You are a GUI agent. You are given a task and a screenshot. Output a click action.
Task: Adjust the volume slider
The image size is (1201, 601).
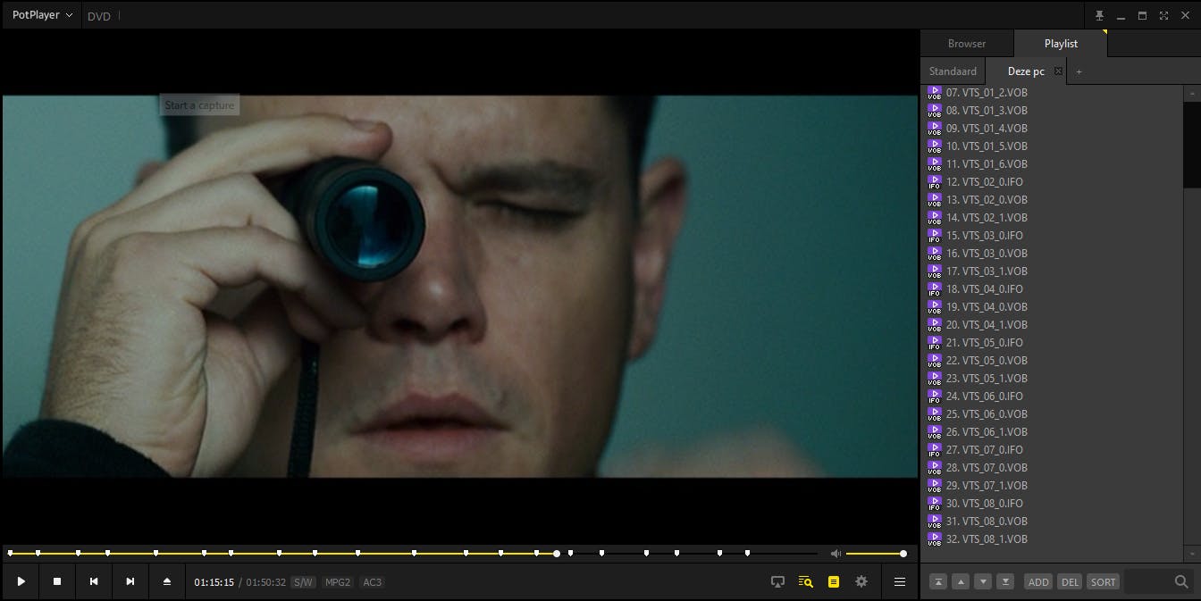[x=875, y=554]
